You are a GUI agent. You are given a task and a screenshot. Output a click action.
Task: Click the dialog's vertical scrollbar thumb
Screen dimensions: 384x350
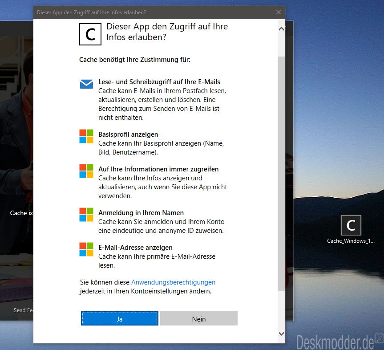coord(281,174)
